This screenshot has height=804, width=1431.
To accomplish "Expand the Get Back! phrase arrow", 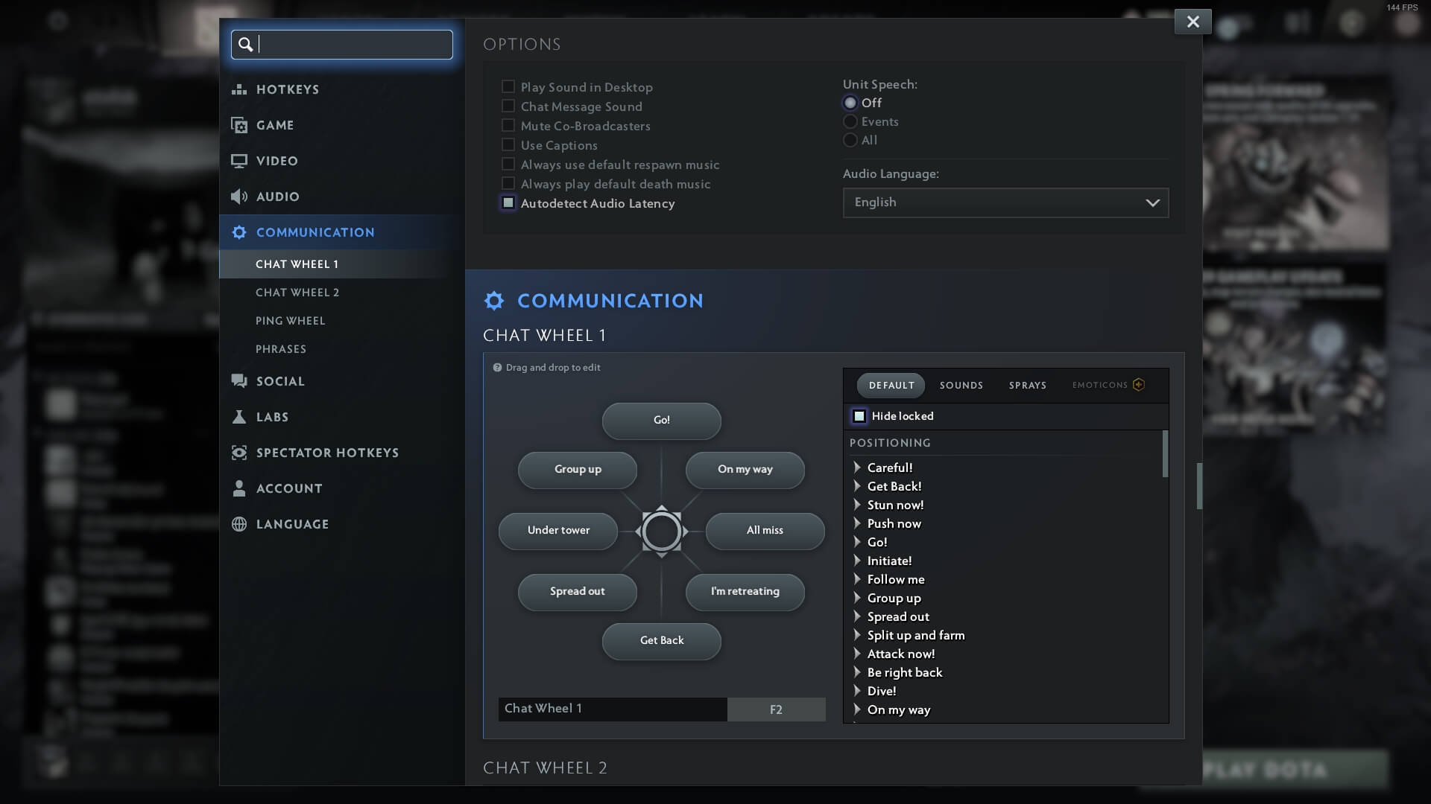I will click(857, 486).
